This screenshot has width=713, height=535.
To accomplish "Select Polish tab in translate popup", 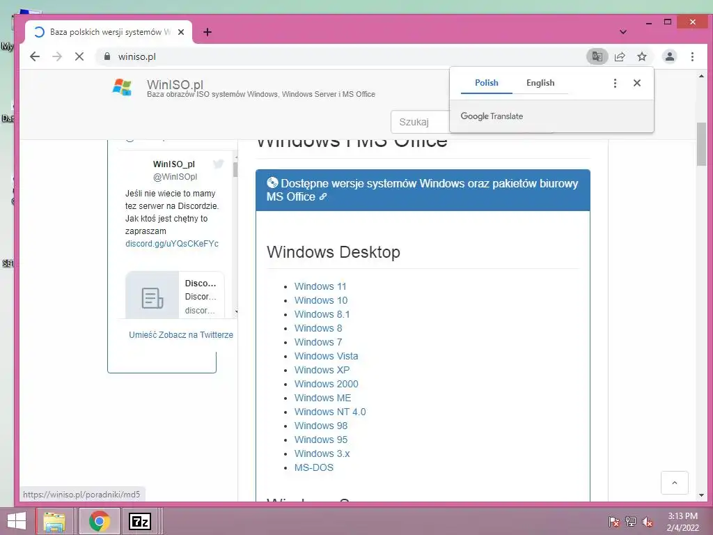I will tap(487, 83).
